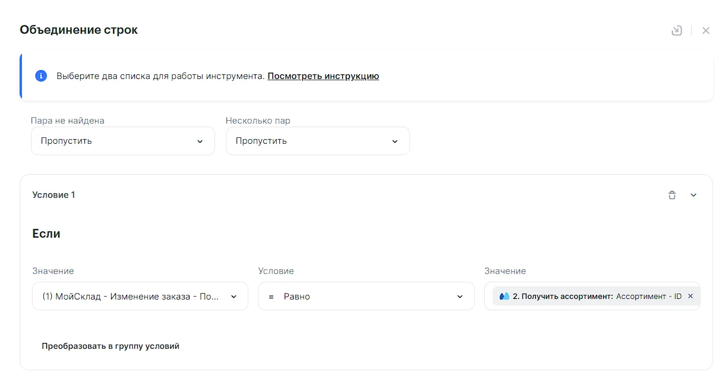Collapse Условие 1 using chevron

693,195
